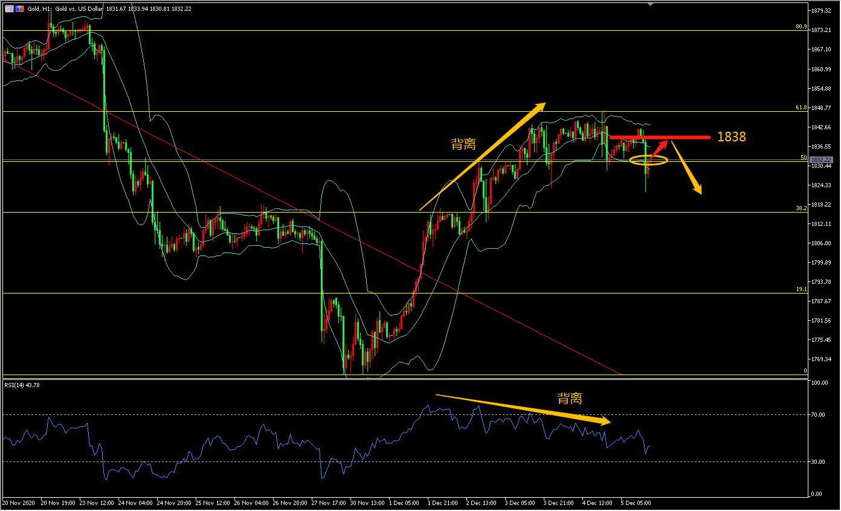
Task: Select the '25 Nov 12:00' time axis label
Action: pyautogui.click(x=213, y=503)
